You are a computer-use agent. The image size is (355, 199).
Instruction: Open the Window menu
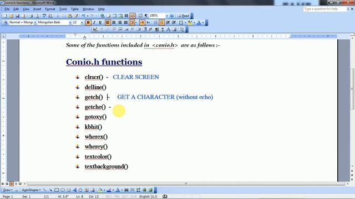[x=88, y=9]
